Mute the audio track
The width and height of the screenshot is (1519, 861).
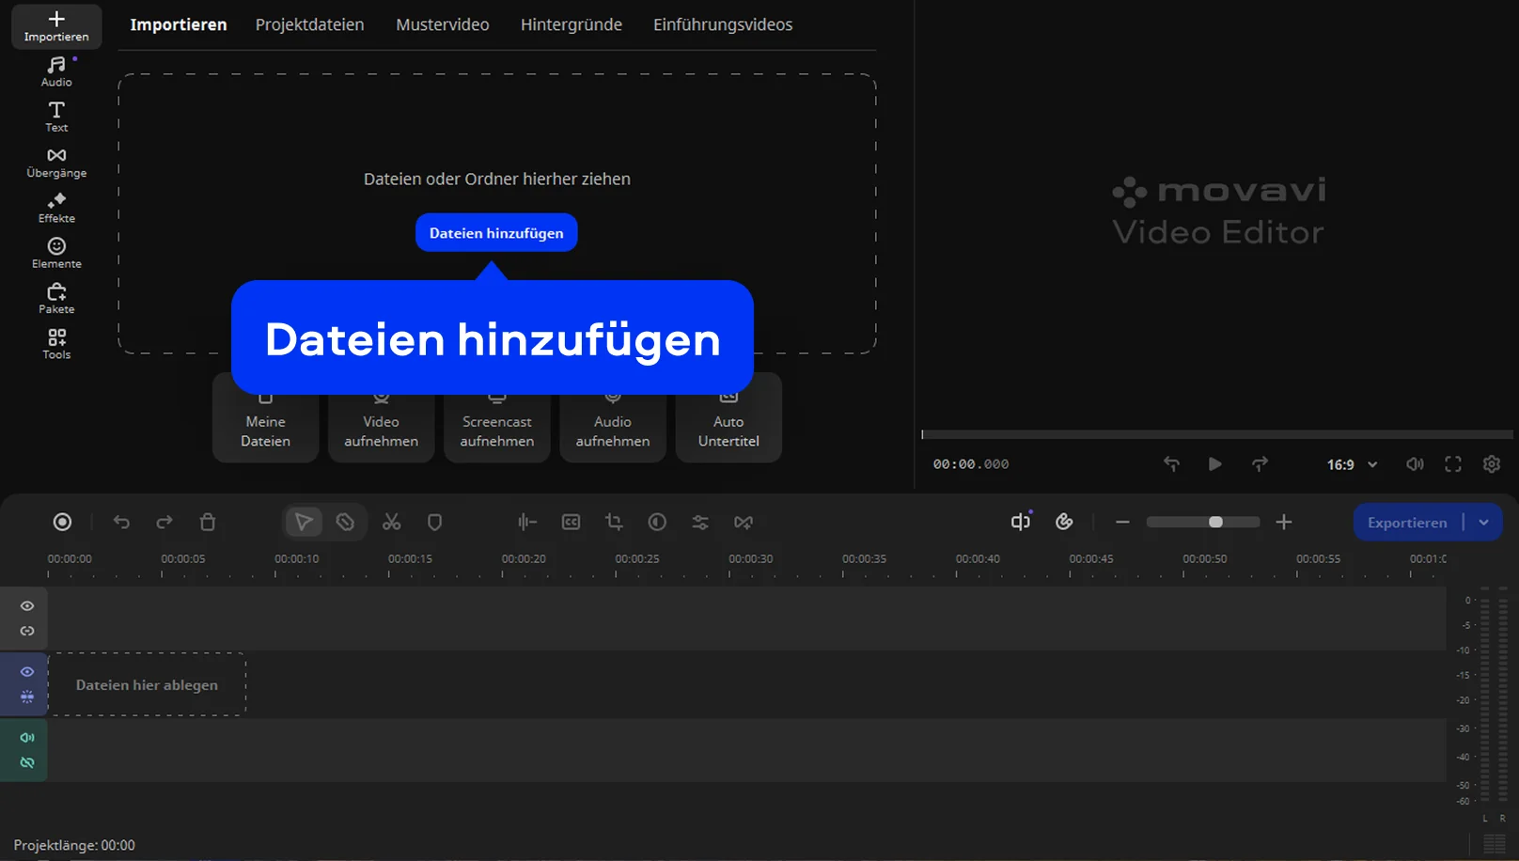27,738
